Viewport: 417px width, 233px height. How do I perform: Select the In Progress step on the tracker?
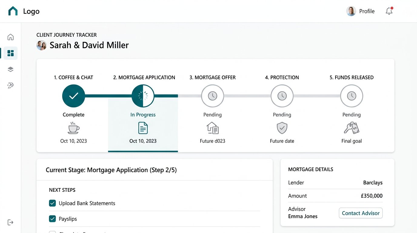tap(143, 96)
